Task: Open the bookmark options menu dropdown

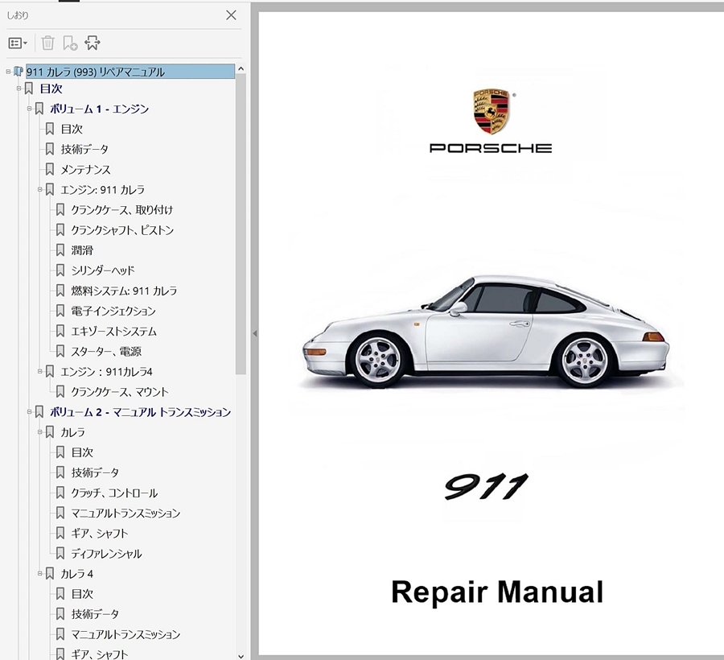Action: (x=18, y=43)
